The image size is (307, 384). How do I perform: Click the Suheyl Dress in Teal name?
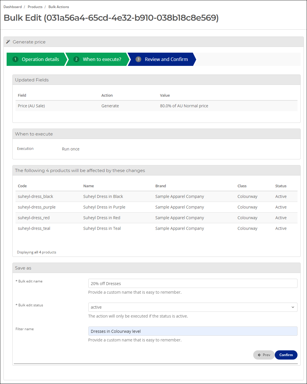point(102,228)
